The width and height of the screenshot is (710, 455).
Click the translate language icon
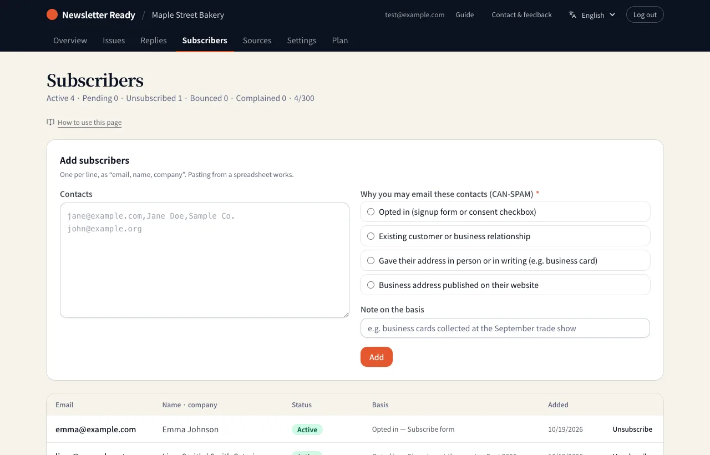572,15
